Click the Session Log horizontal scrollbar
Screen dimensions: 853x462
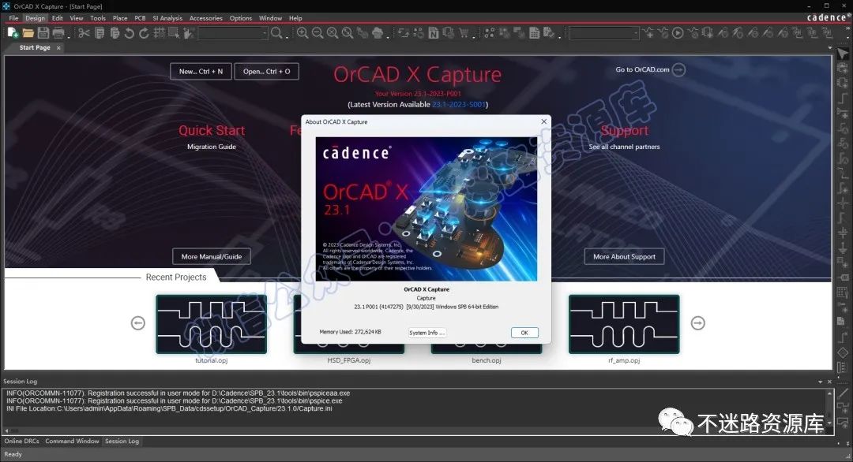413,430
